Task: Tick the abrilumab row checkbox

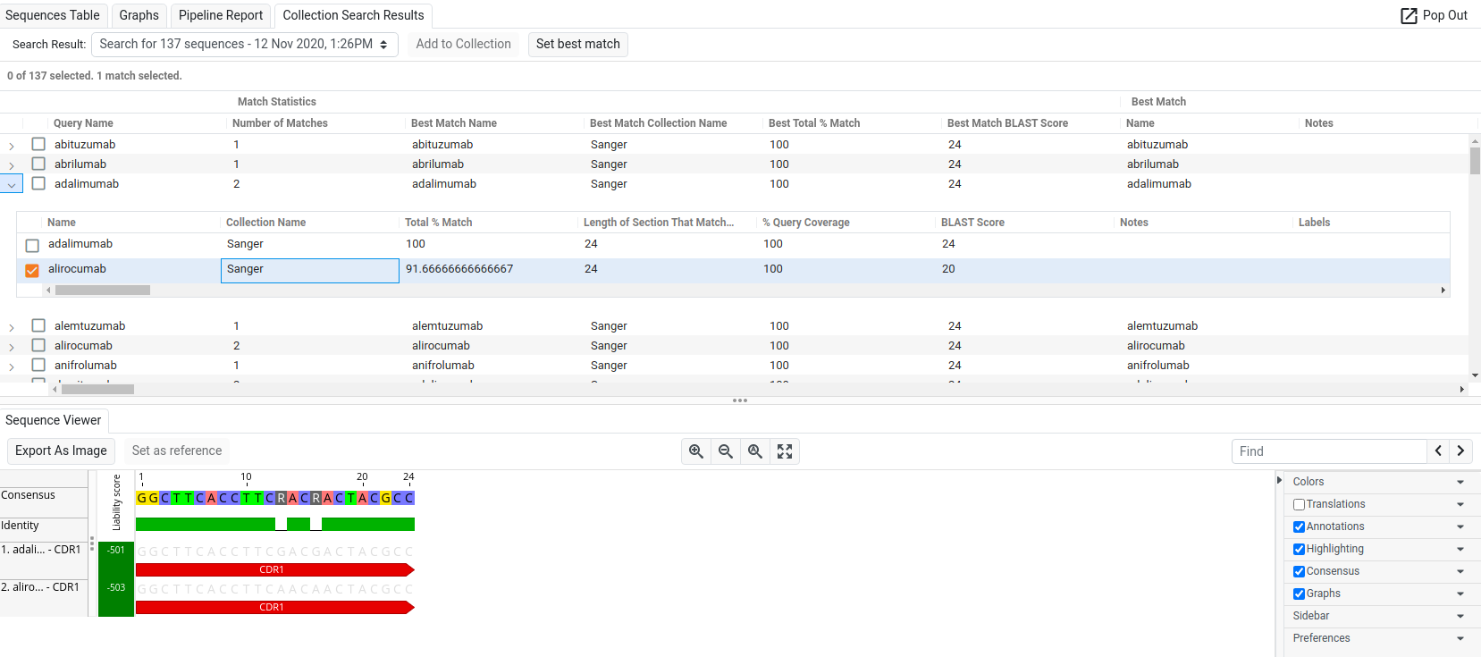Action: click(x=38, y=164)
